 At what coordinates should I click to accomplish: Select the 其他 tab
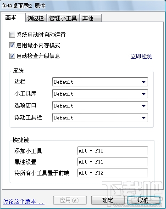click(90, 18)
